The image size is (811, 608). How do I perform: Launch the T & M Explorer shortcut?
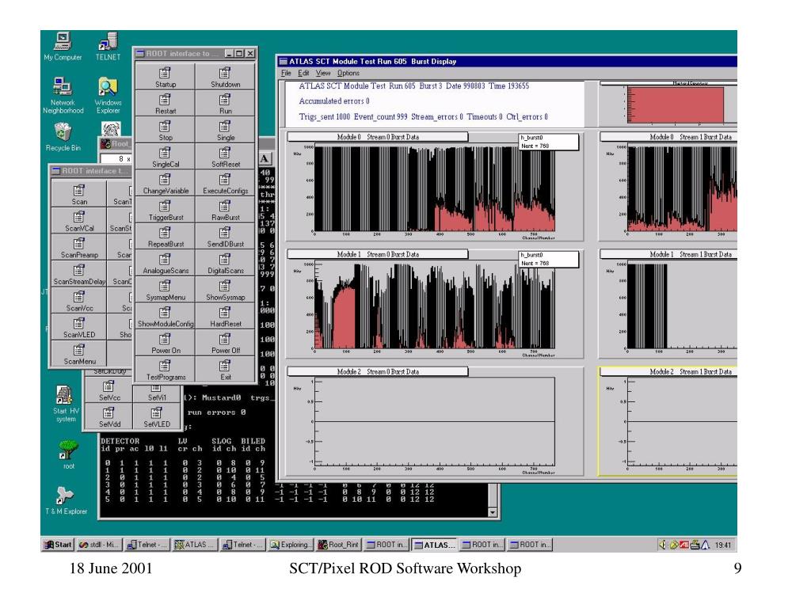tap(66, 500)
